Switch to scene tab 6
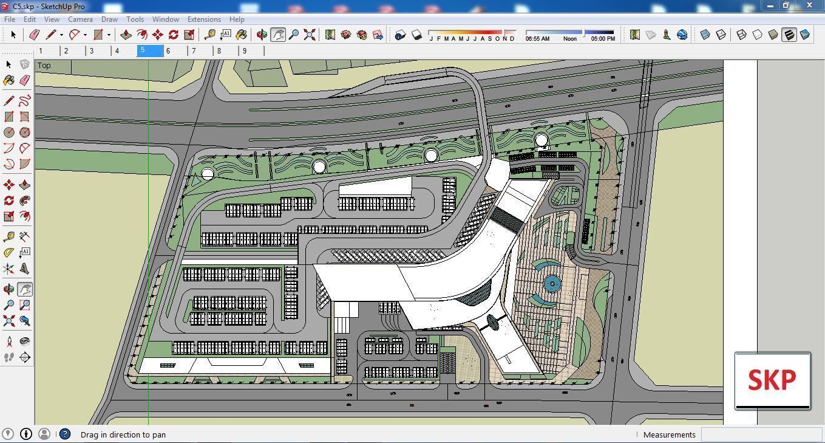825x443 pixels. tap(175, 51)
